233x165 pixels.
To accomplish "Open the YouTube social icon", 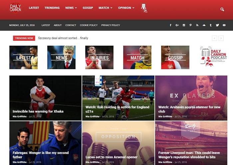I will [x=224, y=25].
